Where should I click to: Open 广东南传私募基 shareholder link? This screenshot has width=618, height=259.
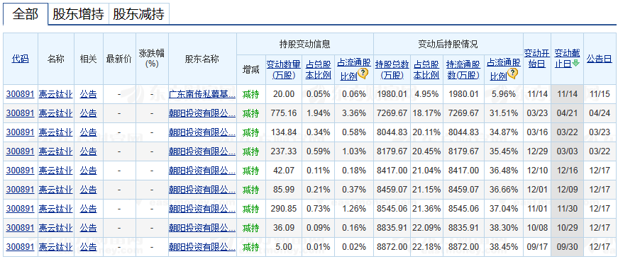click(202, 94)
